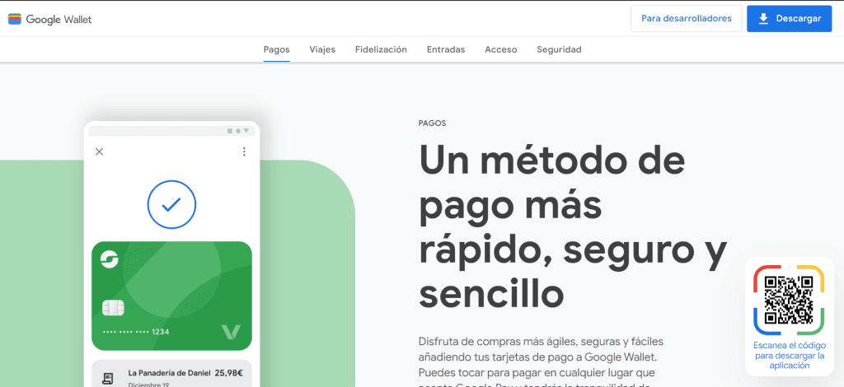Image resolution: width=844 pixels, height=387 pixels.
Task: Click the chip icon on green card
Action: coord(113,307)
